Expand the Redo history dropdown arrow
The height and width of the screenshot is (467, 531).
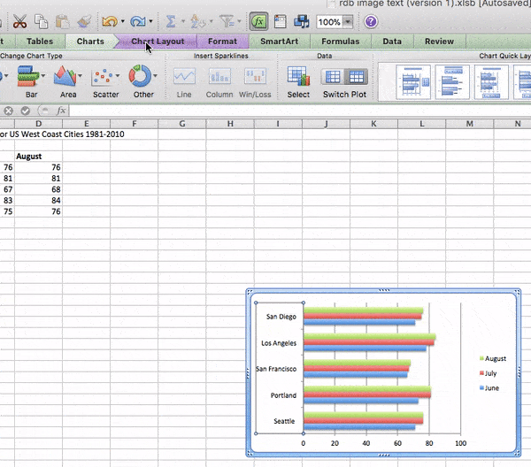151,21
